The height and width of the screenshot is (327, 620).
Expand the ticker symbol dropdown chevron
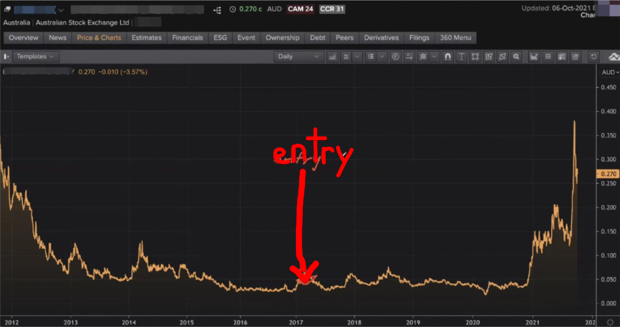click(x=61, y=10)
